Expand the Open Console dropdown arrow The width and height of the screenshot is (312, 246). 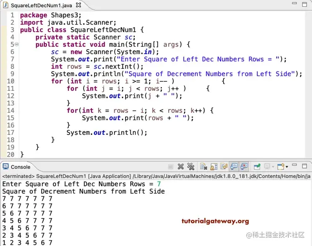click(287, 167)
